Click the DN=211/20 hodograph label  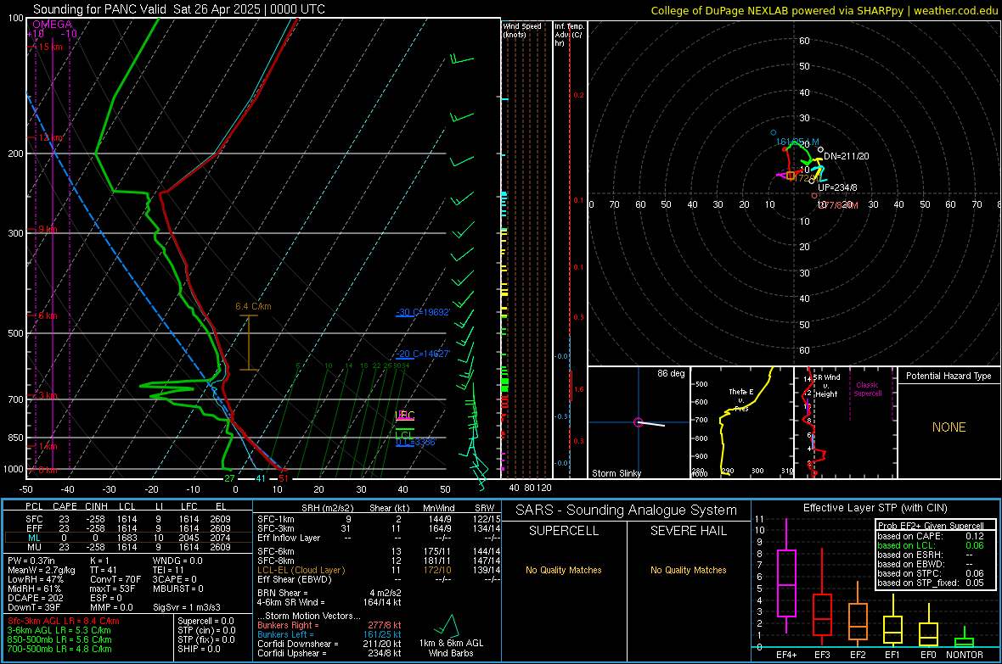(846, 156)
